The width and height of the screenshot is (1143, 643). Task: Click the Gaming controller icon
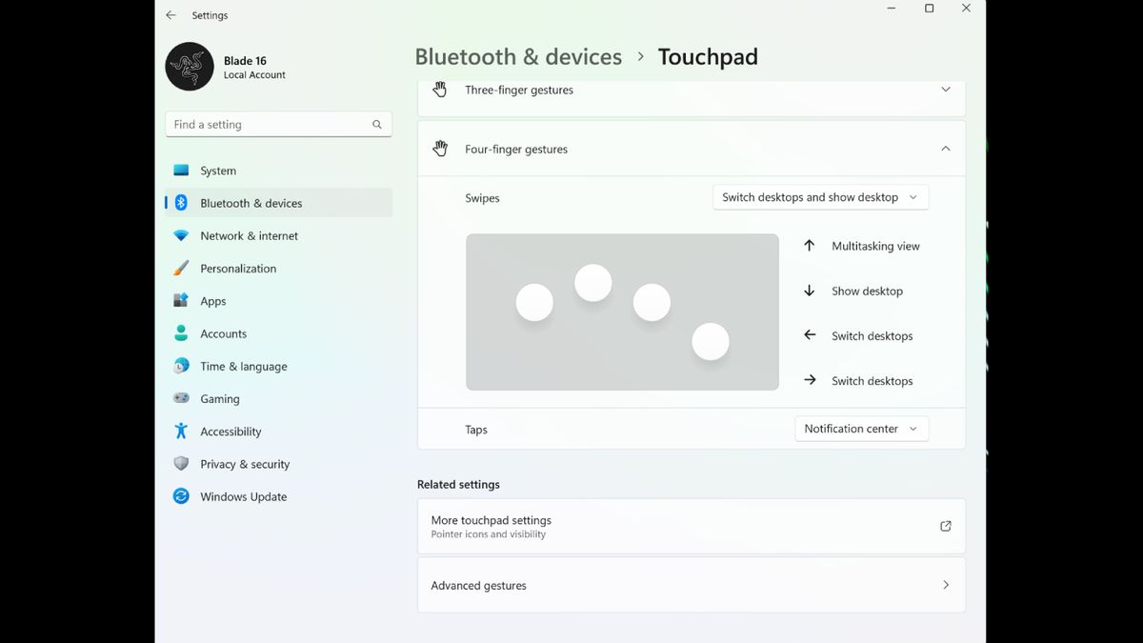click(x=181, y=398)
